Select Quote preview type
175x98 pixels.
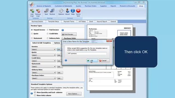tap(32, 33)
